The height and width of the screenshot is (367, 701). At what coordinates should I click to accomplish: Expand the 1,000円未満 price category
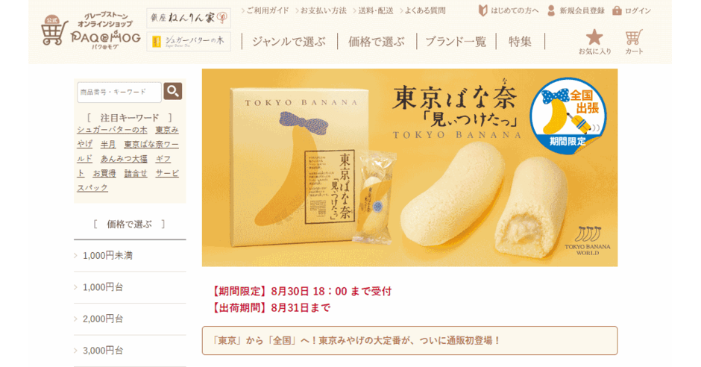(x=130, y=256)
